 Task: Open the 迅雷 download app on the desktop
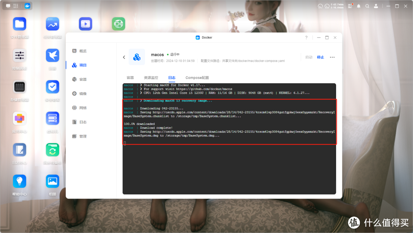(x=52, y=55)
